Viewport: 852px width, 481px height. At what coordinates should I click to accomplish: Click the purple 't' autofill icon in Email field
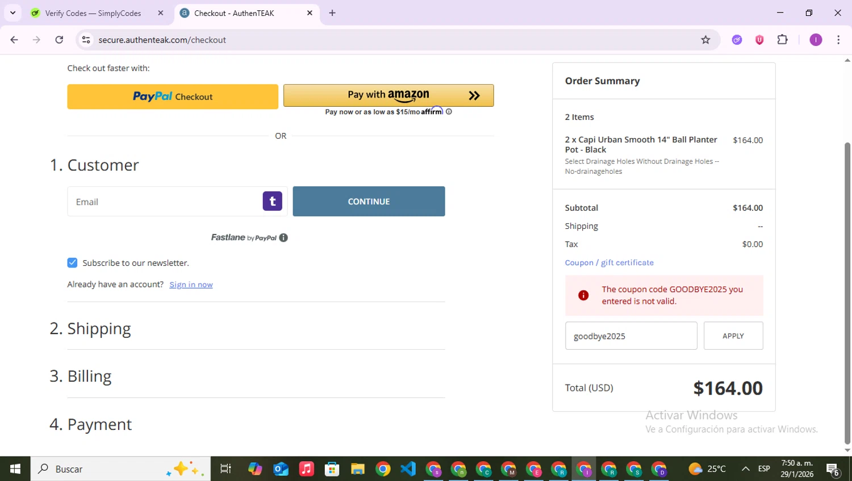click(x=273, y=201)
